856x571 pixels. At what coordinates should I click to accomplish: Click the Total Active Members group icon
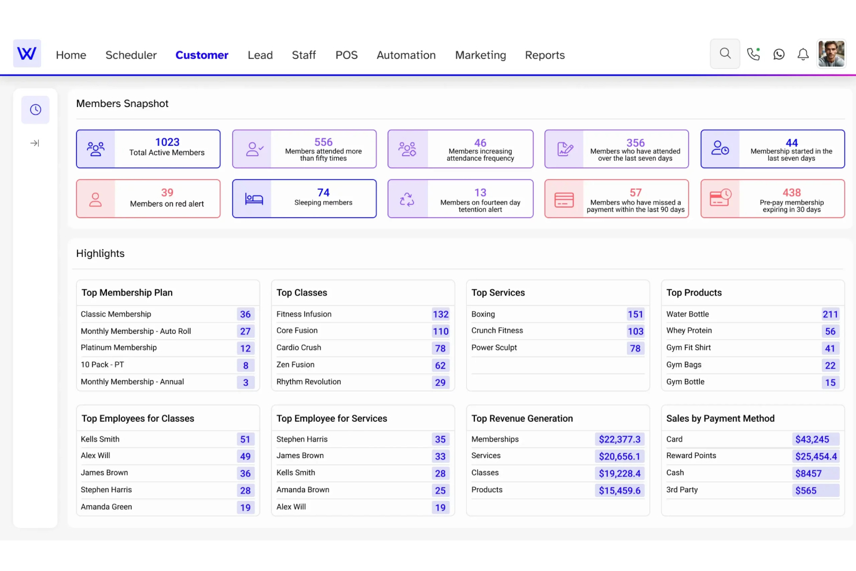[96, 149]
